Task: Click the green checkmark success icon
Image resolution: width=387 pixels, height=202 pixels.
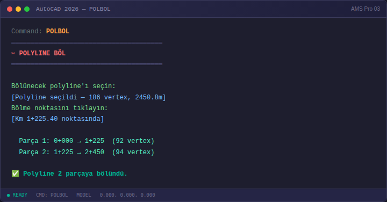Action: click(x=15, y=174)
